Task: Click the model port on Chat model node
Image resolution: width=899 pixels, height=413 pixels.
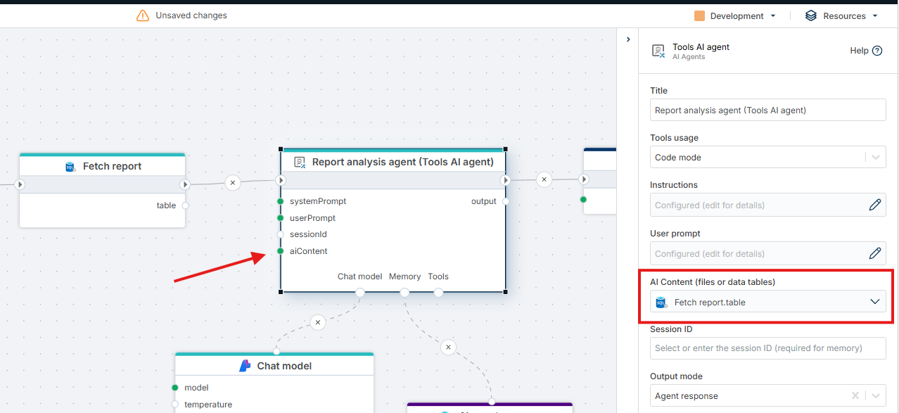Action: point(175,388)
